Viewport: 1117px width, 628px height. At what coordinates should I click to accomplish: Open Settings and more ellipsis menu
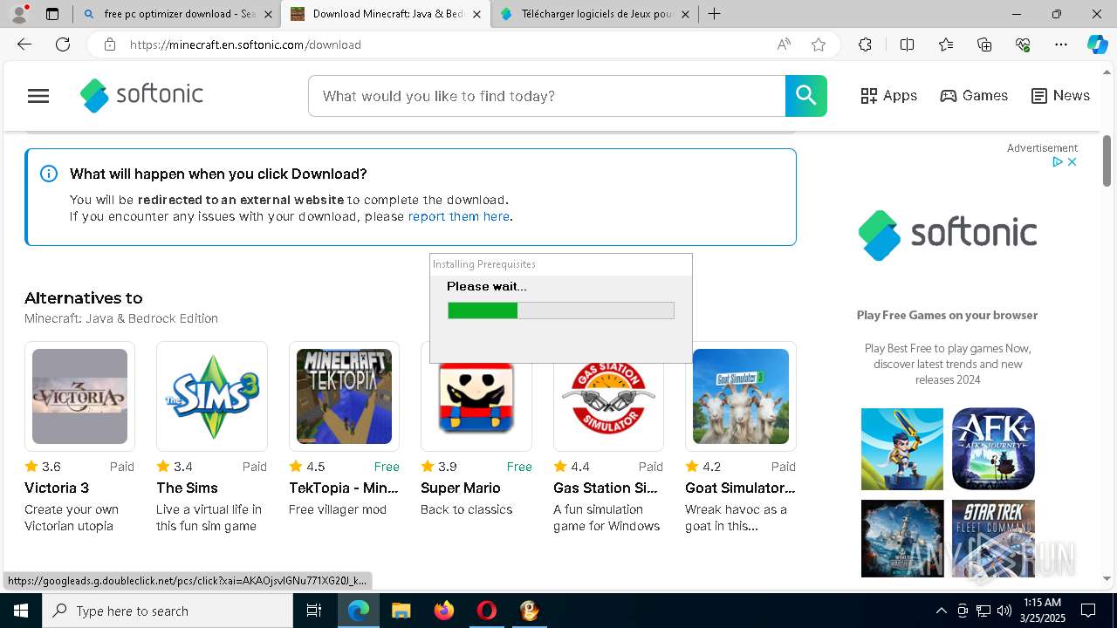(1061, 44)
